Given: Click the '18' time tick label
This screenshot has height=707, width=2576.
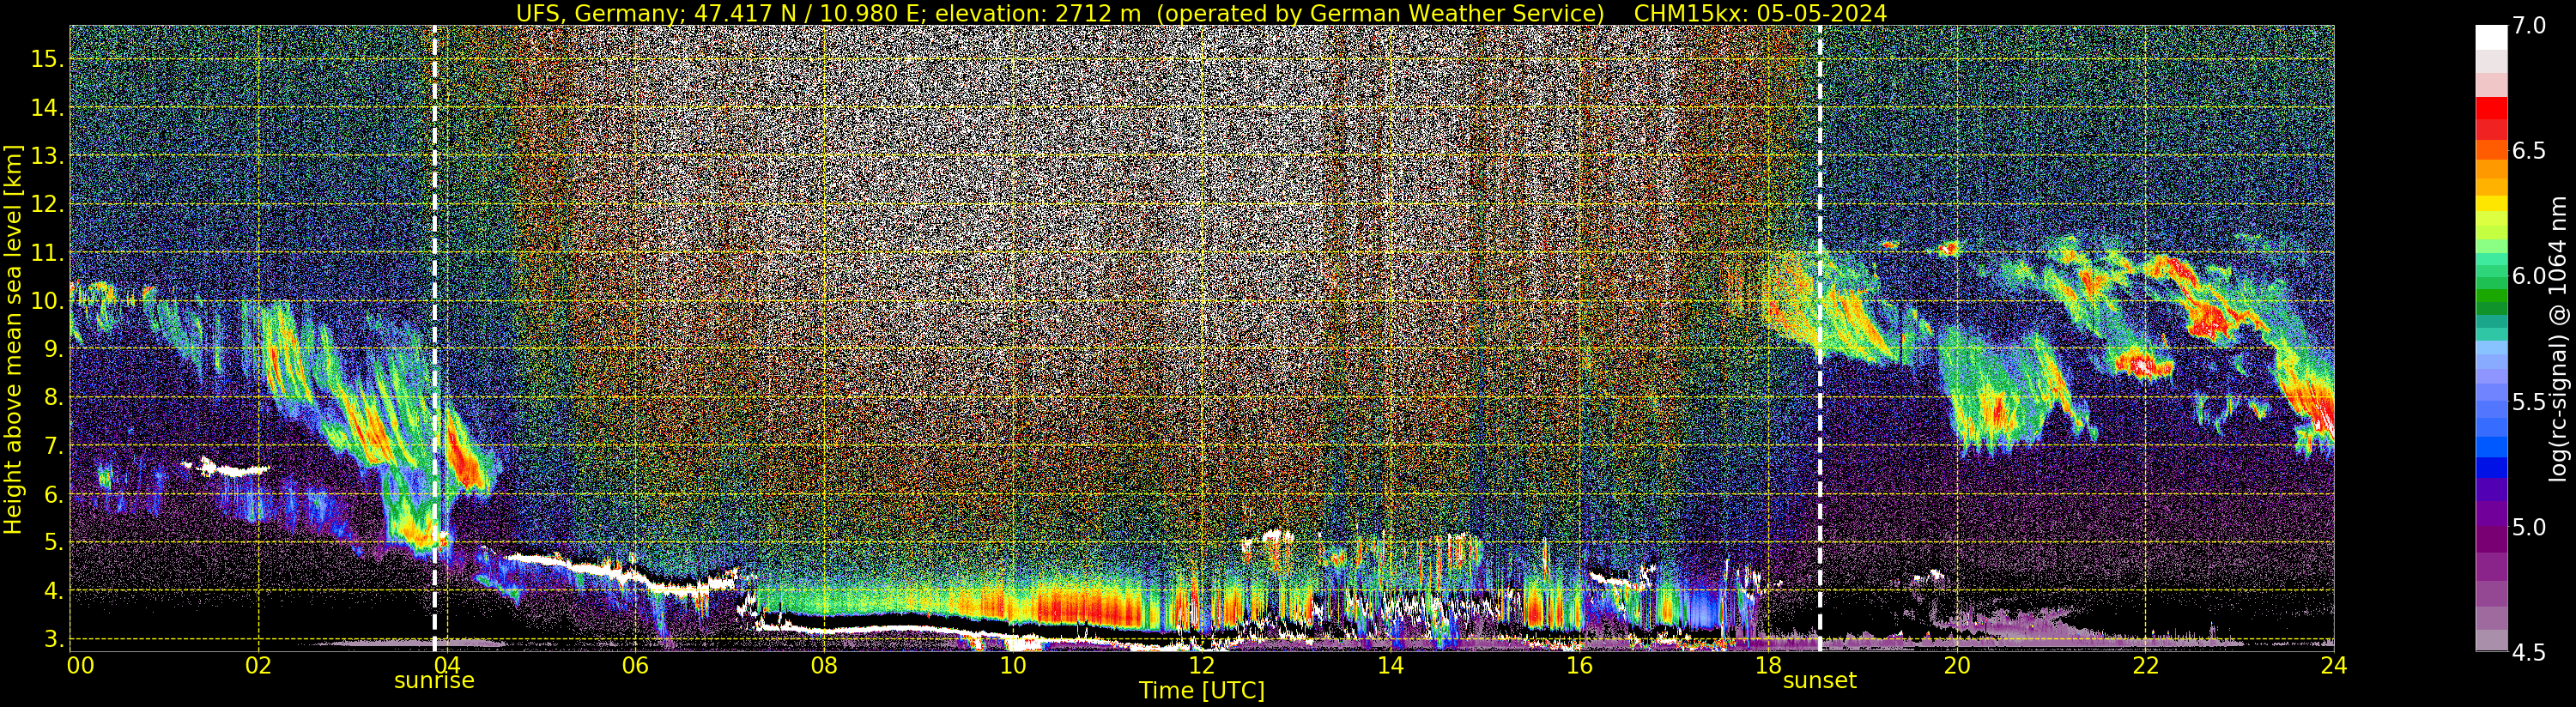Looking at the screenshot, I should point(1767,665).
